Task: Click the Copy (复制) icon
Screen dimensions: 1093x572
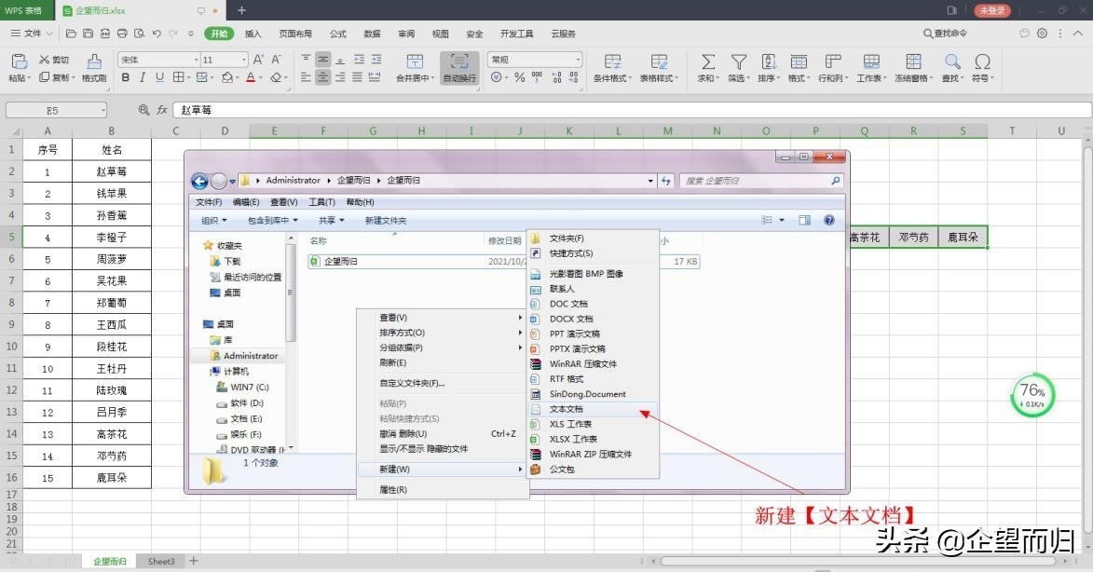Action: tap(44, 77)
